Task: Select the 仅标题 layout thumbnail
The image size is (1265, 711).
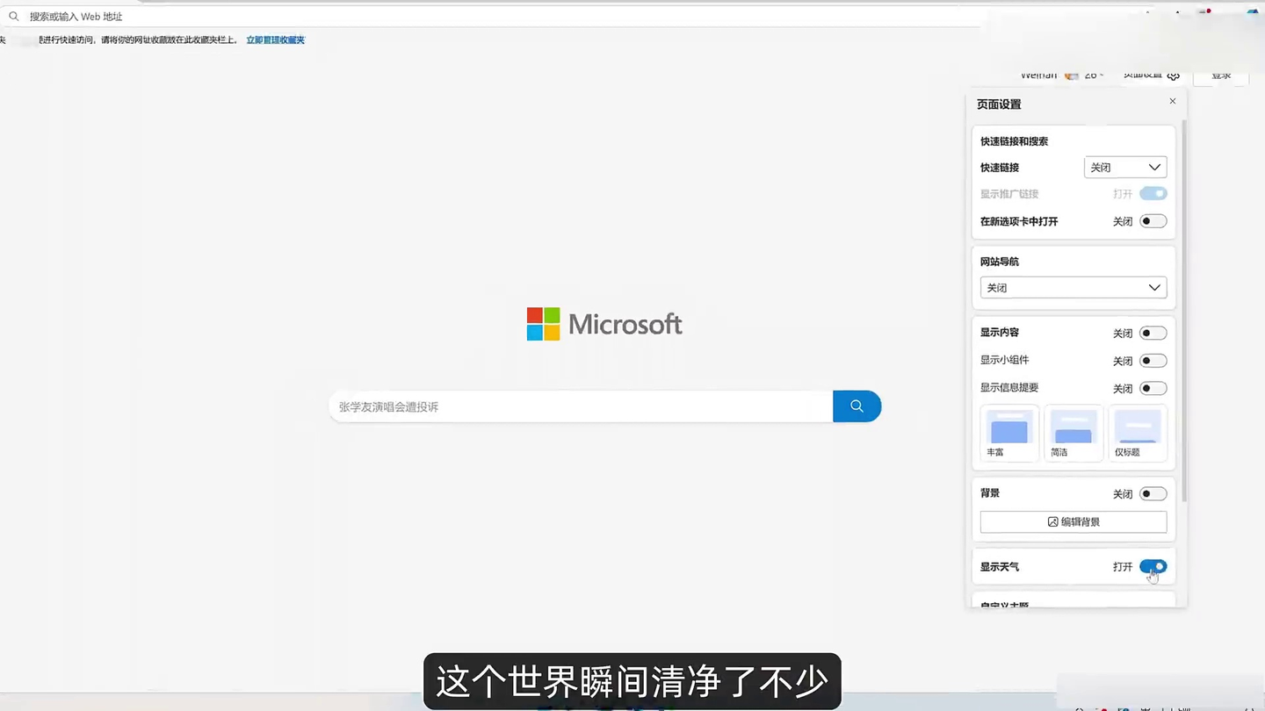Action: pyautogui.click(x=1138, y=433)
